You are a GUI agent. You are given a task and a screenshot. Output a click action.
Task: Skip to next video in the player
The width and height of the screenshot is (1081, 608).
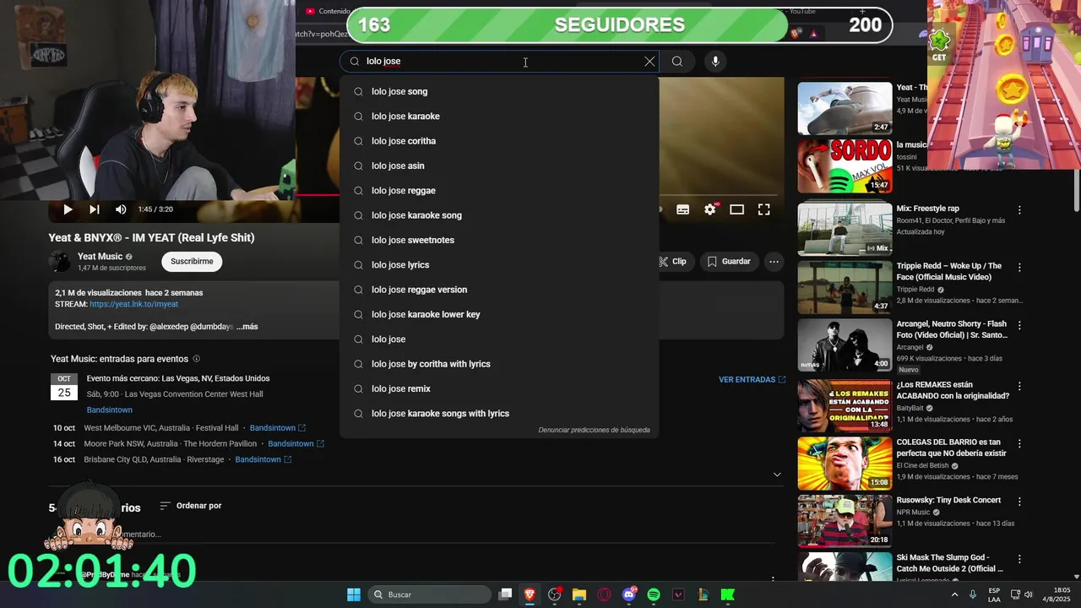coord(95,209)
